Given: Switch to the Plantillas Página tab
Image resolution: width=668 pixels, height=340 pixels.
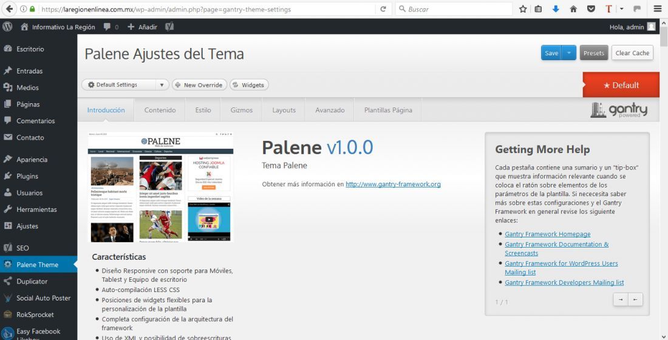Looking at the screenshot, I should click(x=388, y=110).
